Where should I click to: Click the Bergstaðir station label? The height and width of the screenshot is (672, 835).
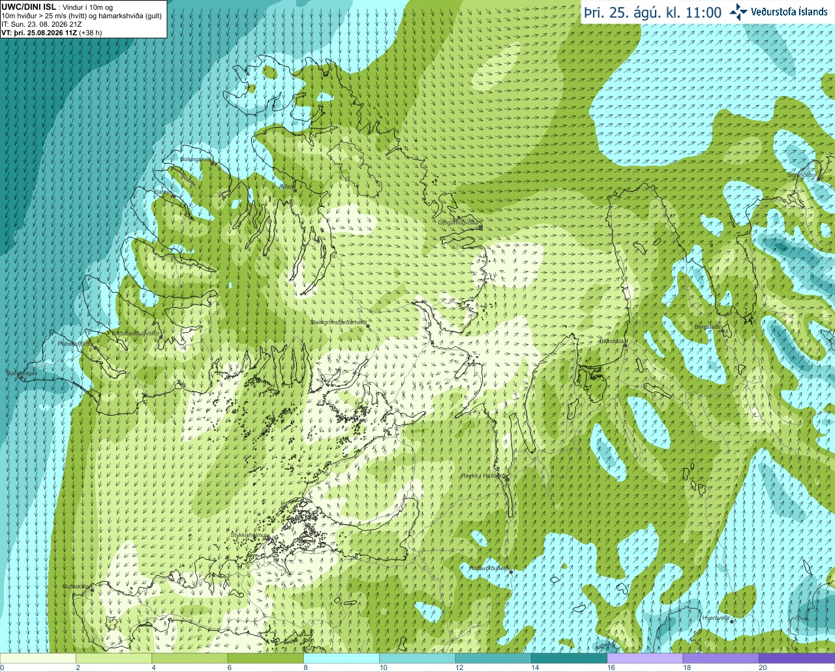pos(707,327)
